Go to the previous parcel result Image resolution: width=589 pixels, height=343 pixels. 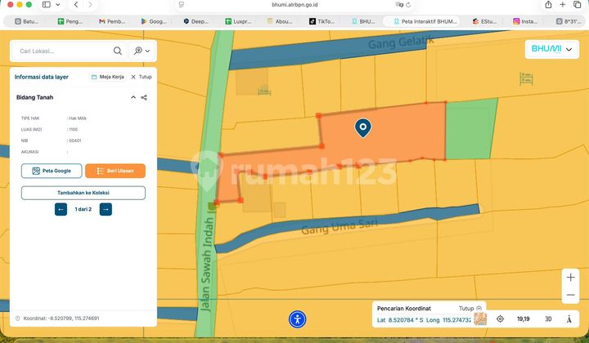tap(61, 209)
